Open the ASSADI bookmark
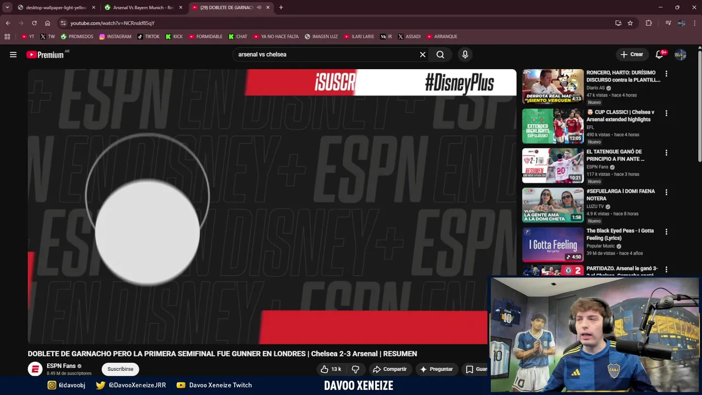 [x=409, y=37]
